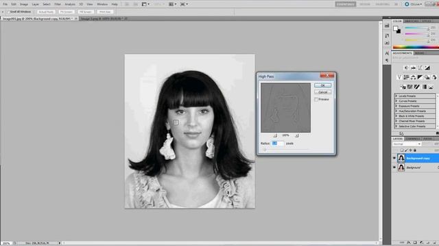Toggle the Preview checkbox in High Pass
This screenshot has height=246, width=439.
click(316, 99)
